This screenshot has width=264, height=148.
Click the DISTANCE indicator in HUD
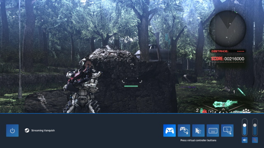tap(228, 51)
